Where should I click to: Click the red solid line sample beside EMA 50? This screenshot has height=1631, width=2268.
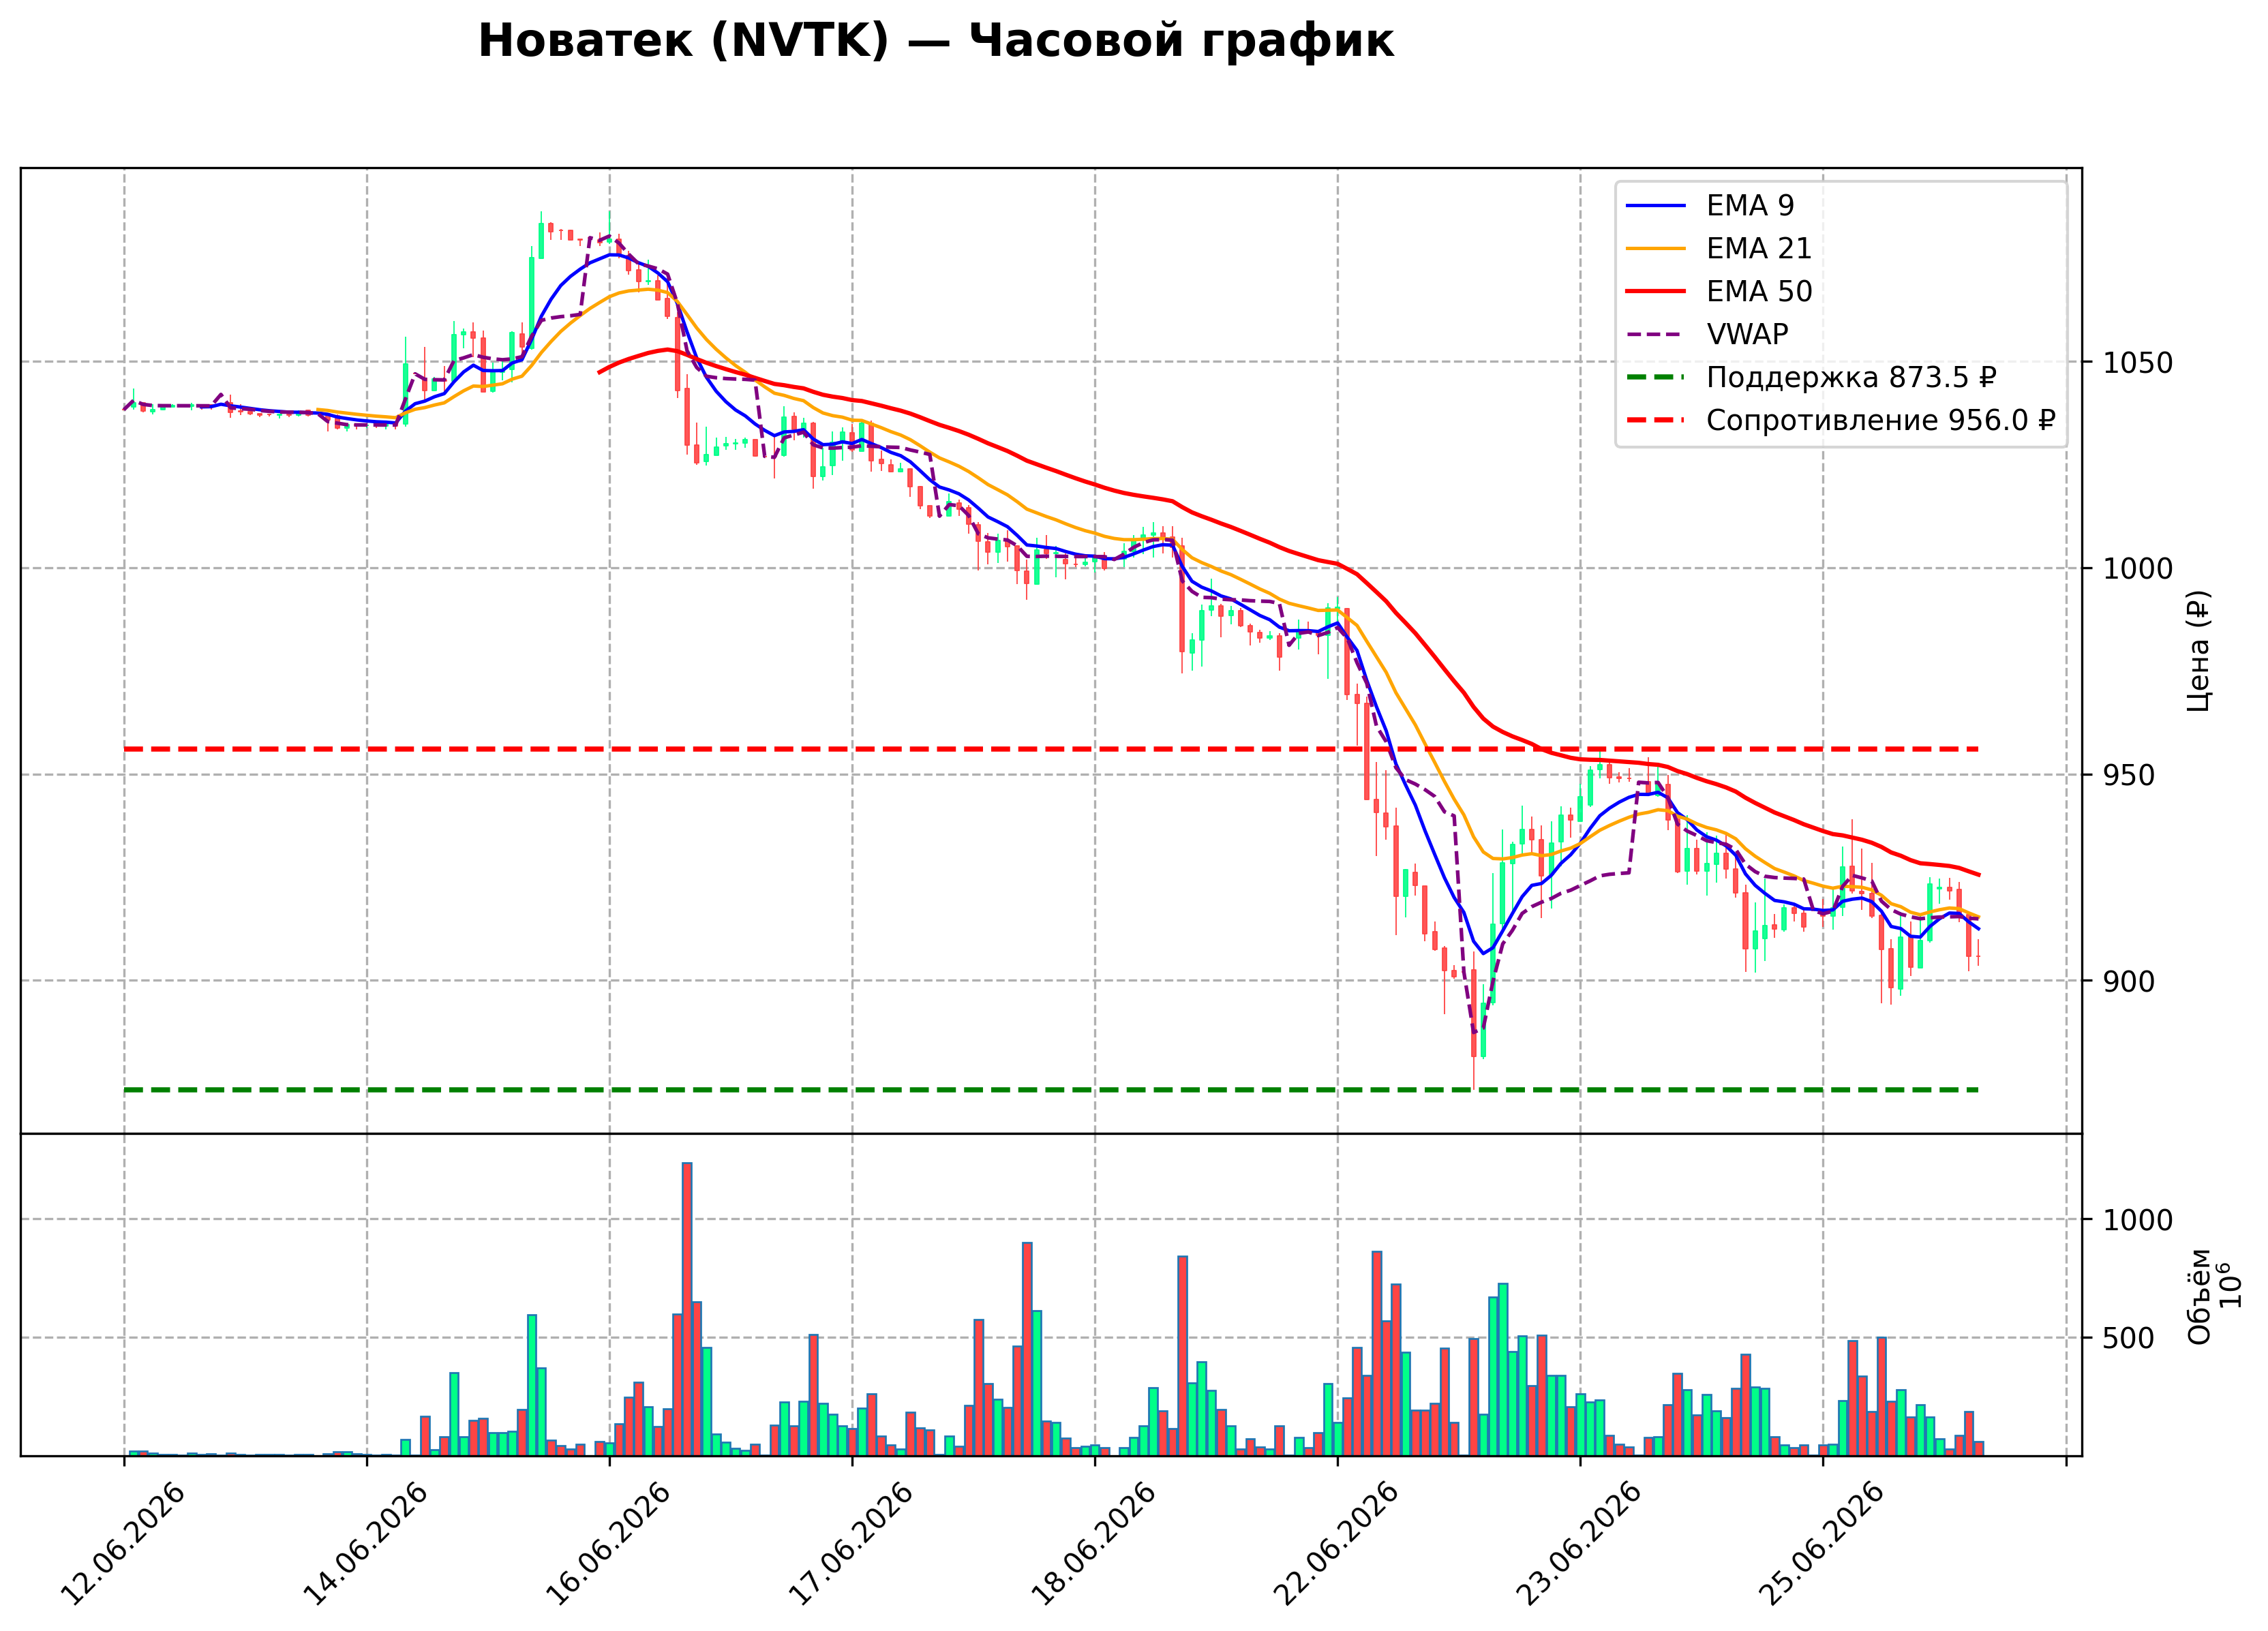1656,292
